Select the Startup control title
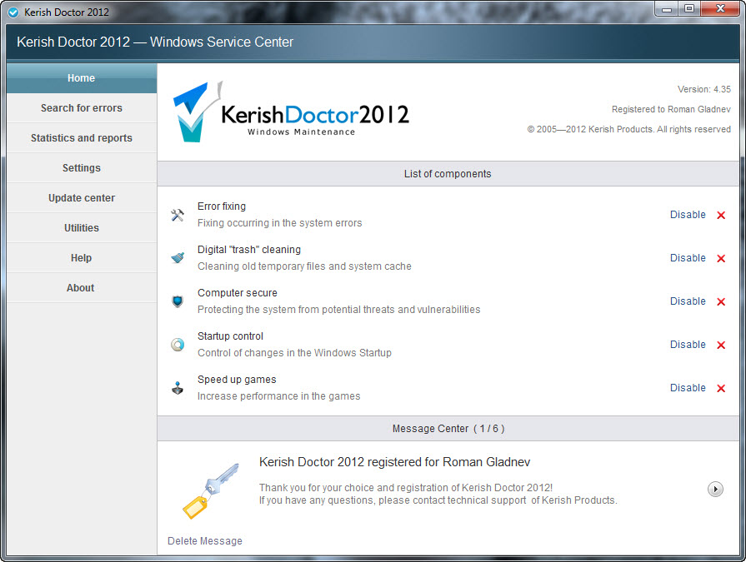The width and height of the screenshot is (746, 562). tap(230, 336)
